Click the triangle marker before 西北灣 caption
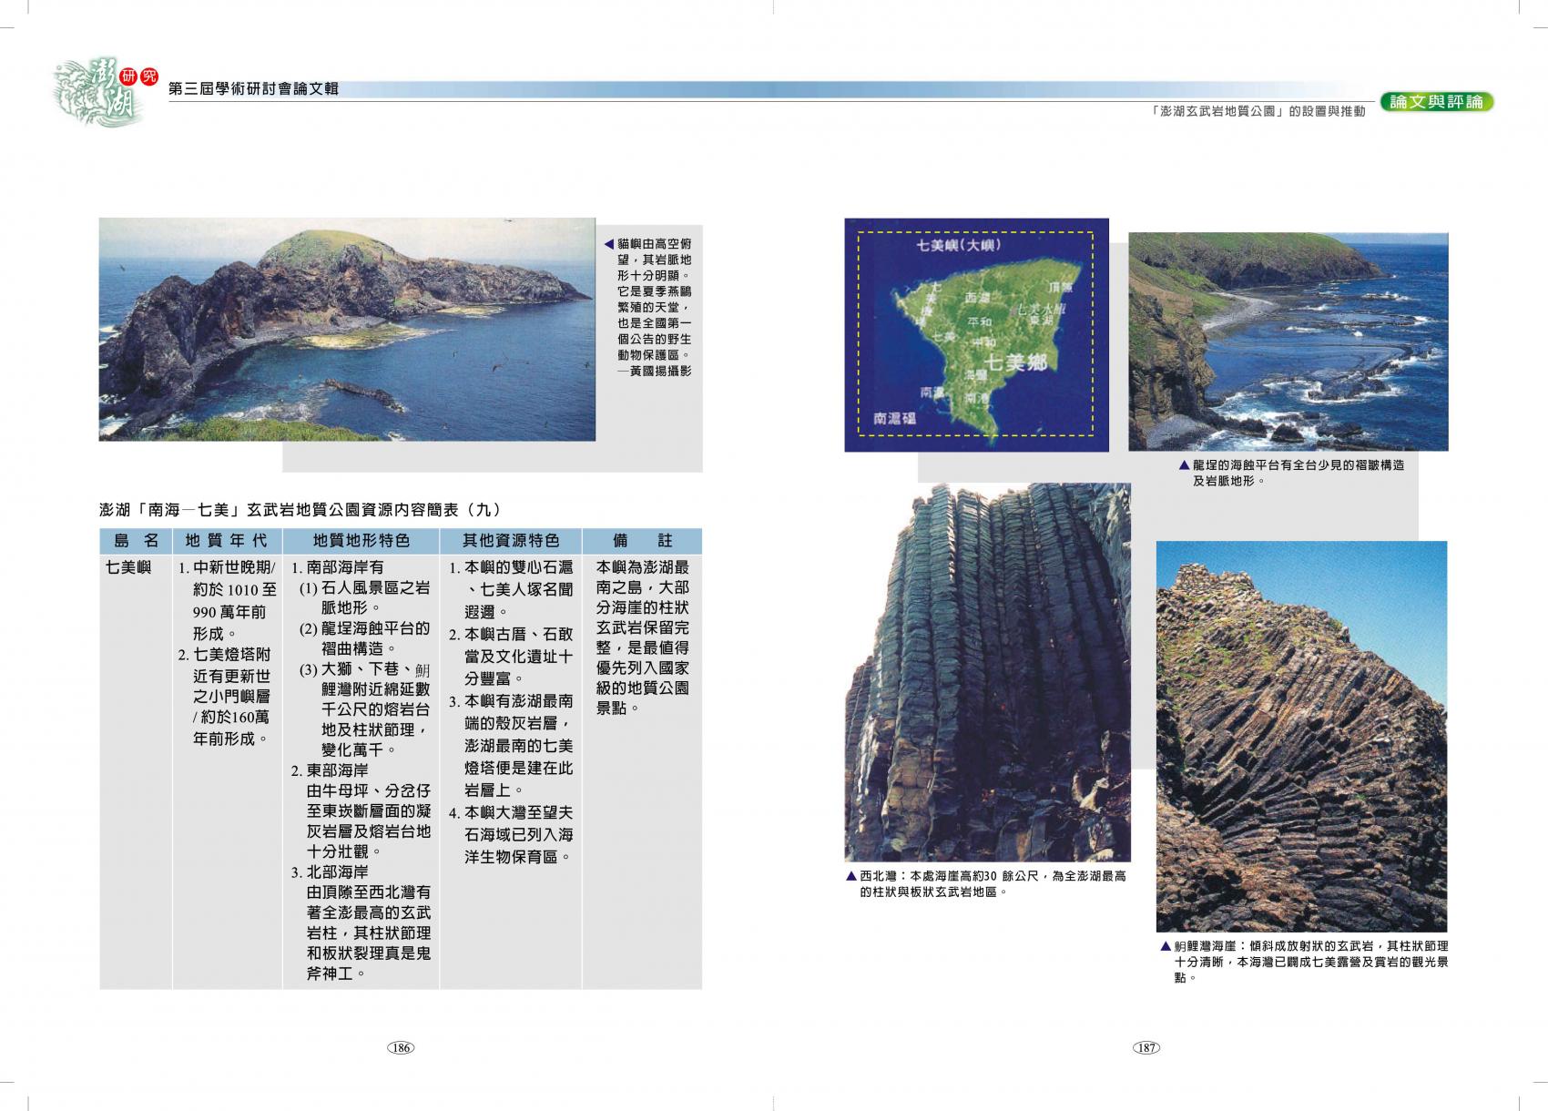The height and width of the screenshot is (1111, 1548). (850, 876)
